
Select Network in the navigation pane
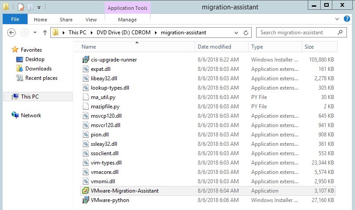coord(31,115)
